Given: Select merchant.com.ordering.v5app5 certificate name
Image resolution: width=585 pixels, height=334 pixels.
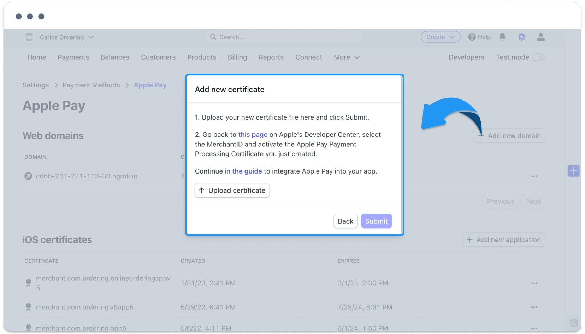Looking at the screenshot, I should [x=85, y=307].
